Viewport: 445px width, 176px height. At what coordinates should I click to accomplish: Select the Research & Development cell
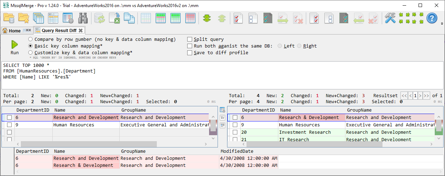click(x=312, y=118)
